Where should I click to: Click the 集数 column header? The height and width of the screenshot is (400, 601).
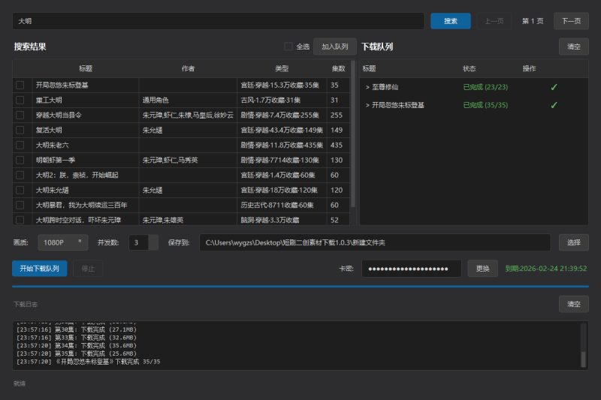pyautogui.click(x=338, y=68)
